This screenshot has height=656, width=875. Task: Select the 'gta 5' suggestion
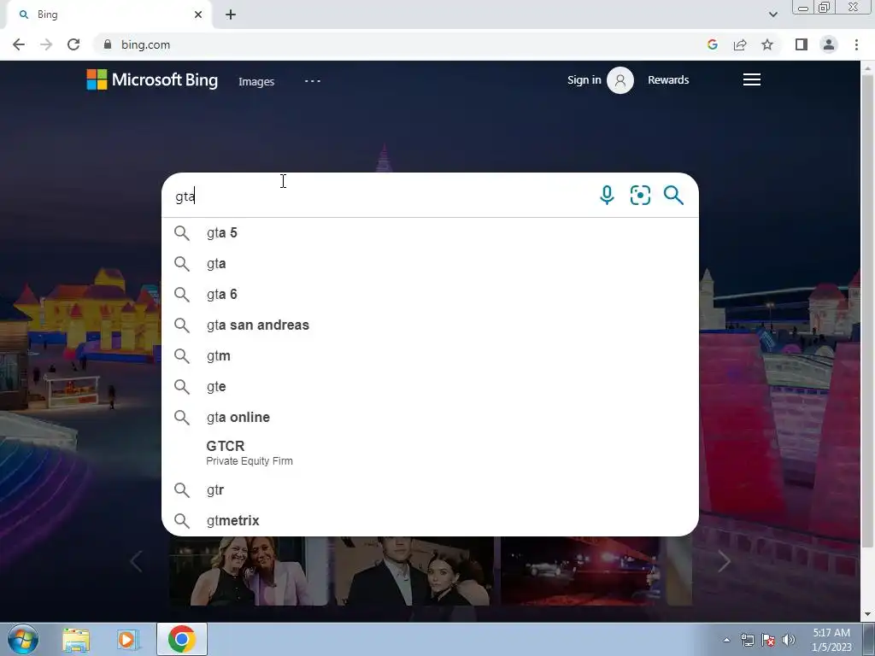click(430, 232)
